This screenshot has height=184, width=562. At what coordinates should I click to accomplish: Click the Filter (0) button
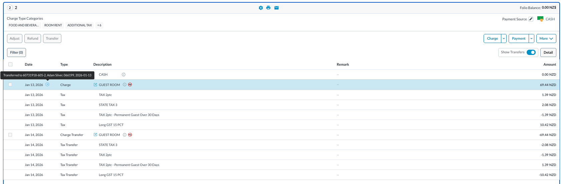pos(16,52)
